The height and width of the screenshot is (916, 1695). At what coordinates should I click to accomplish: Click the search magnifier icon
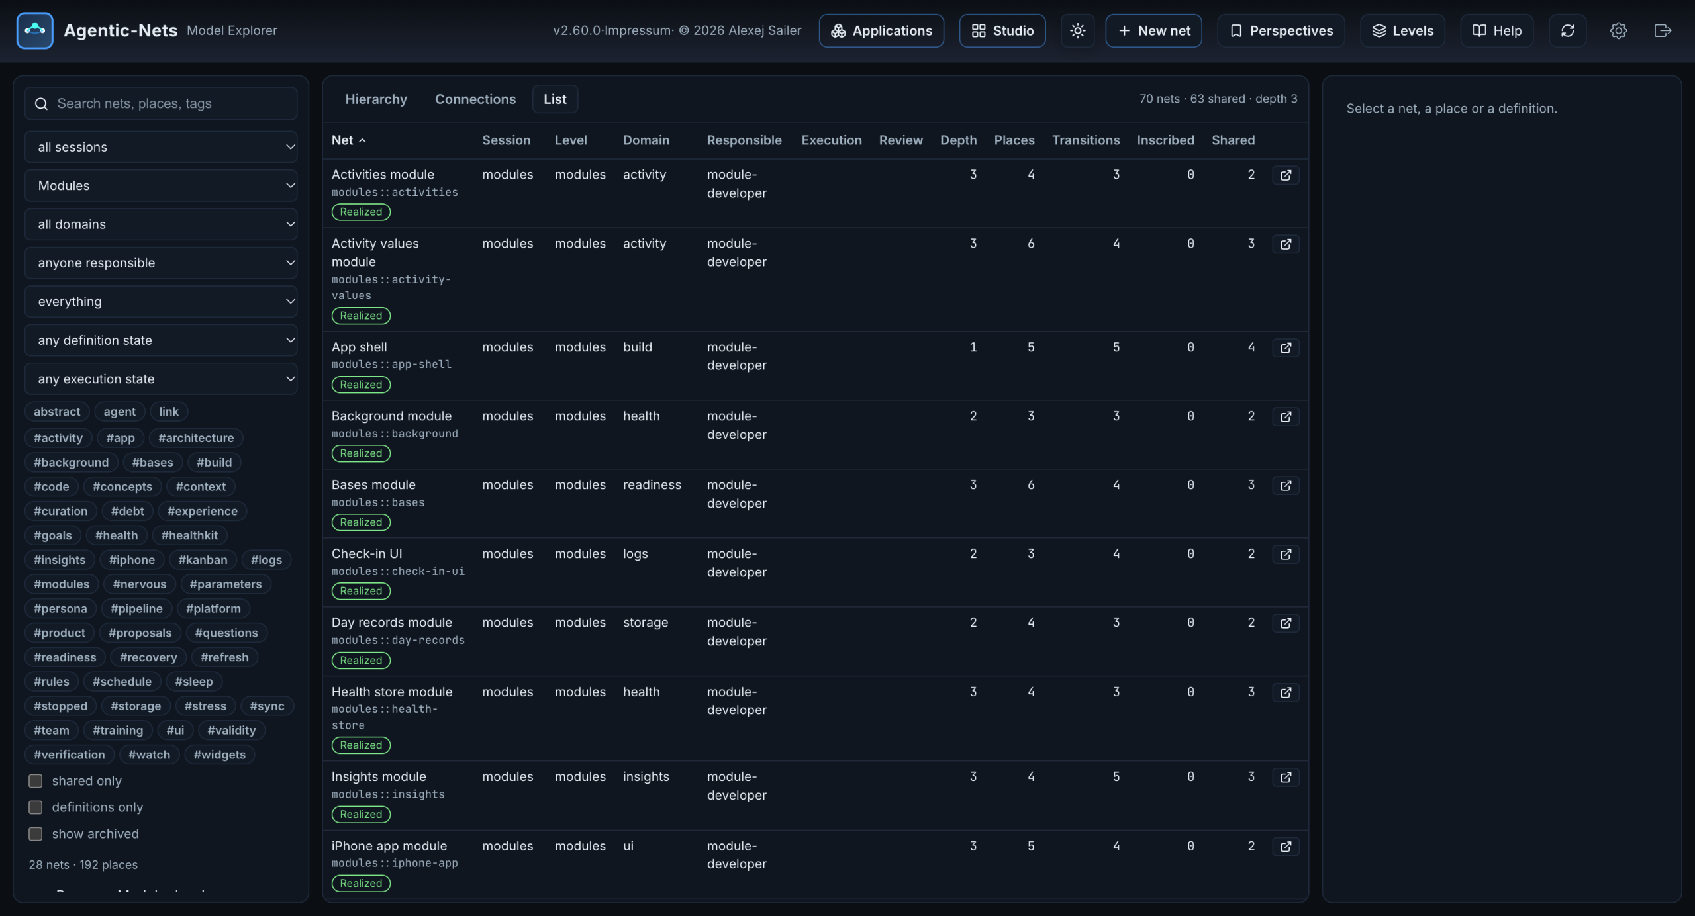(41, 104)
